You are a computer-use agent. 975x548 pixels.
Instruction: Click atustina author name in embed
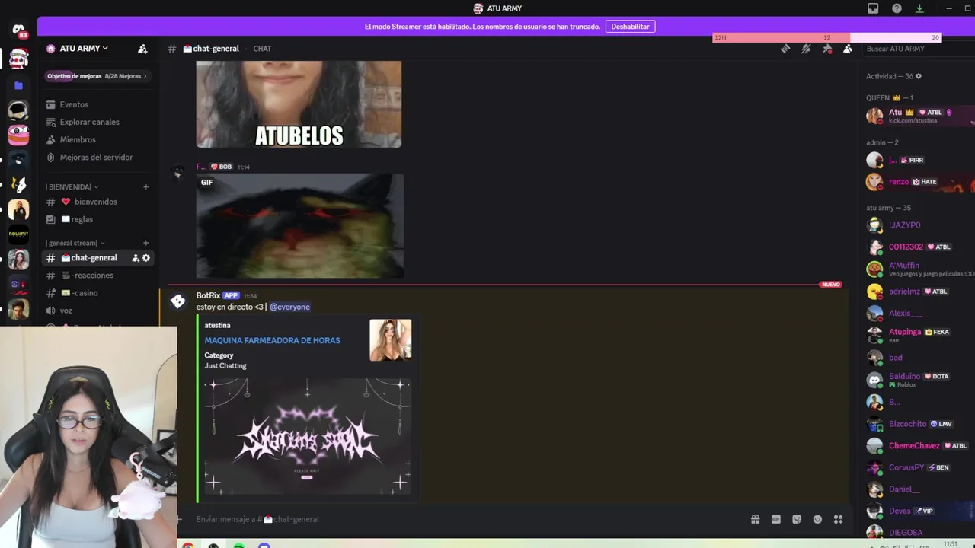pos(217,326)
